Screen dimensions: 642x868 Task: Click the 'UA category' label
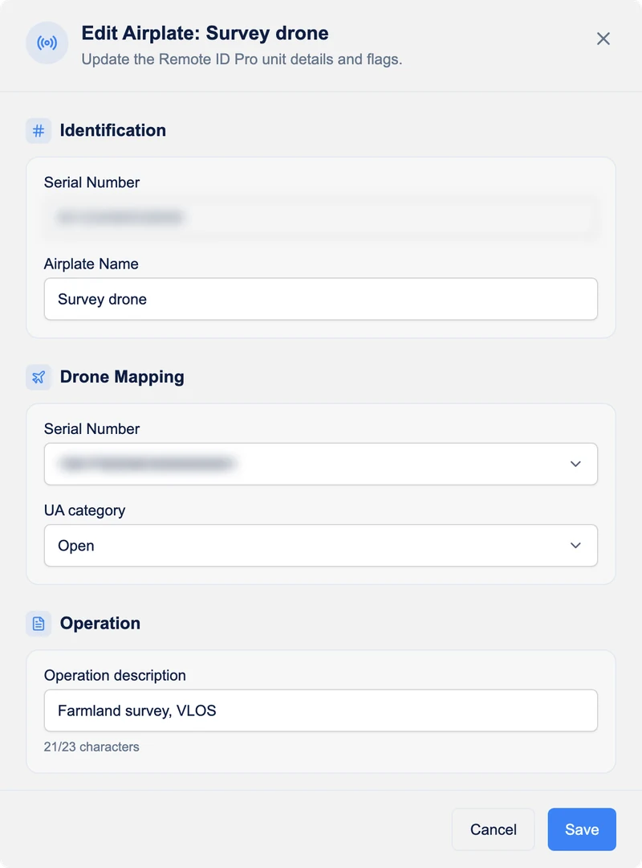[x=84, y=510]
